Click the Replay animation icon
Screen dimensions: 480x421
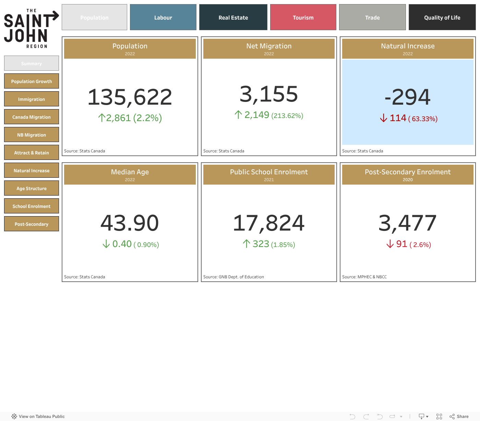tap(393, 417)
